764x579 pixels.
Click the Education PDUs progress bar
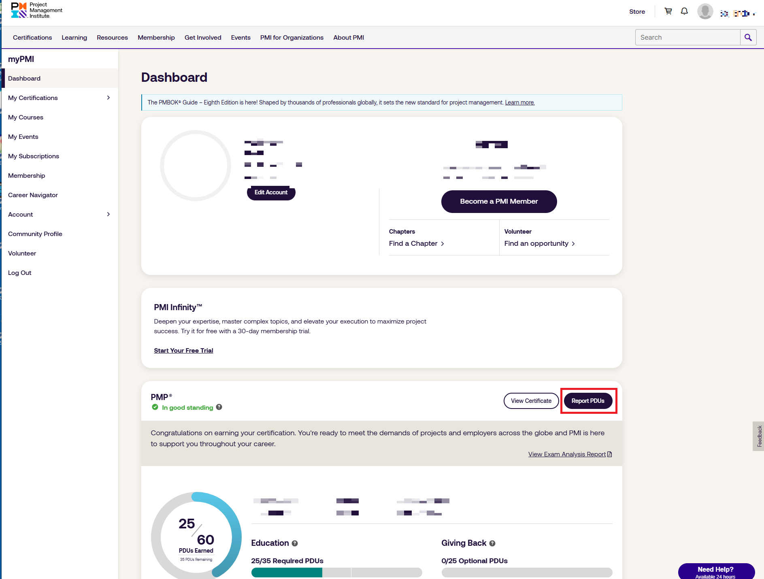(336, 572)
